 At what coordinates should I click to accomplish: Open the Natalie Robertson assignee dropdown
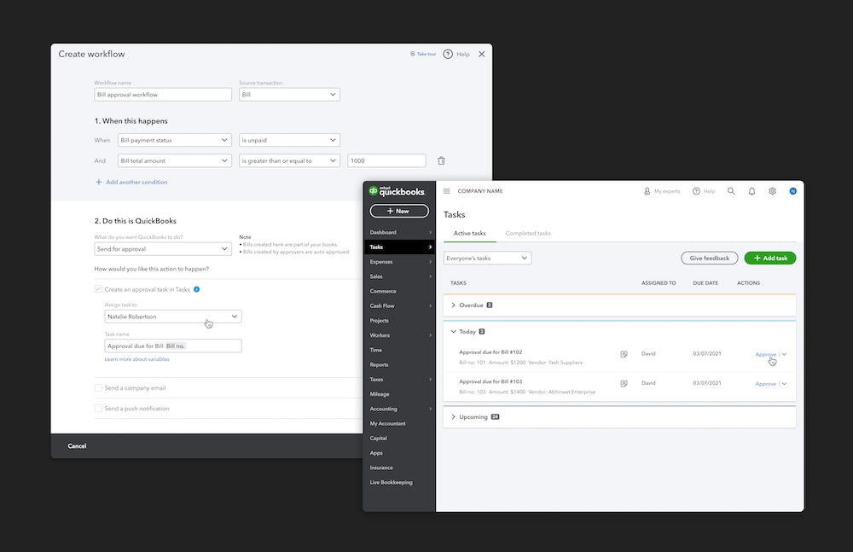click(173, 317)
